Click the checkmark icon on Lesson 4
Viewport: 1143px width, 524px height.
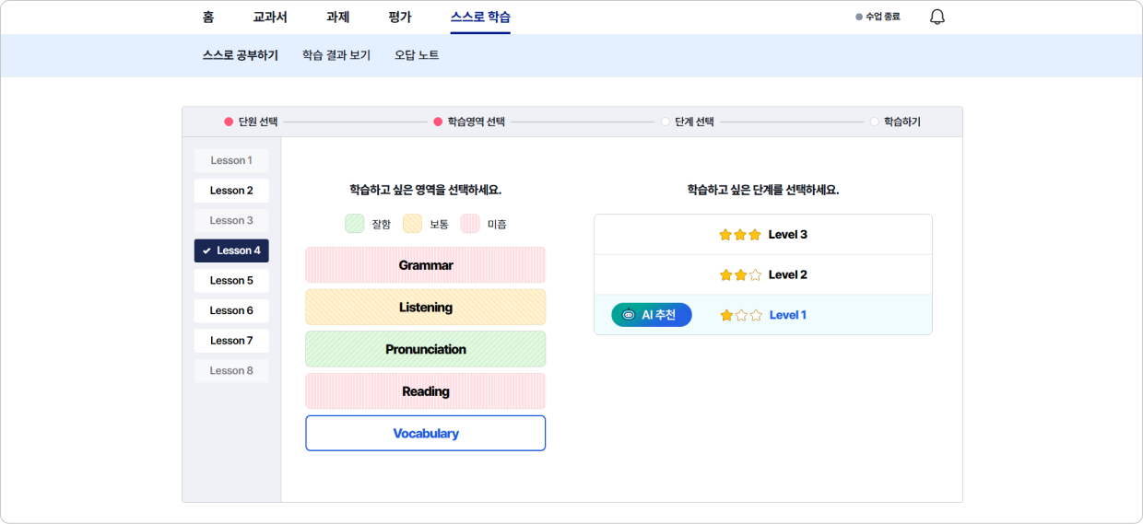pos(206,250)
